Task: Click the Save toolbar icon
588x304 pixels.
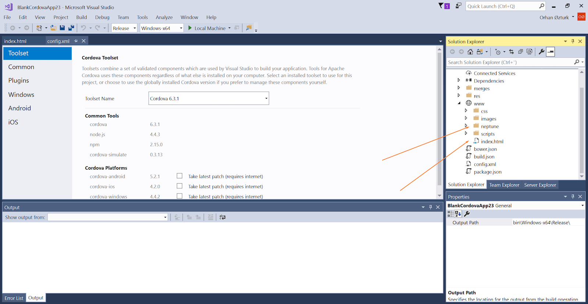Action: [x=62, y=28]
